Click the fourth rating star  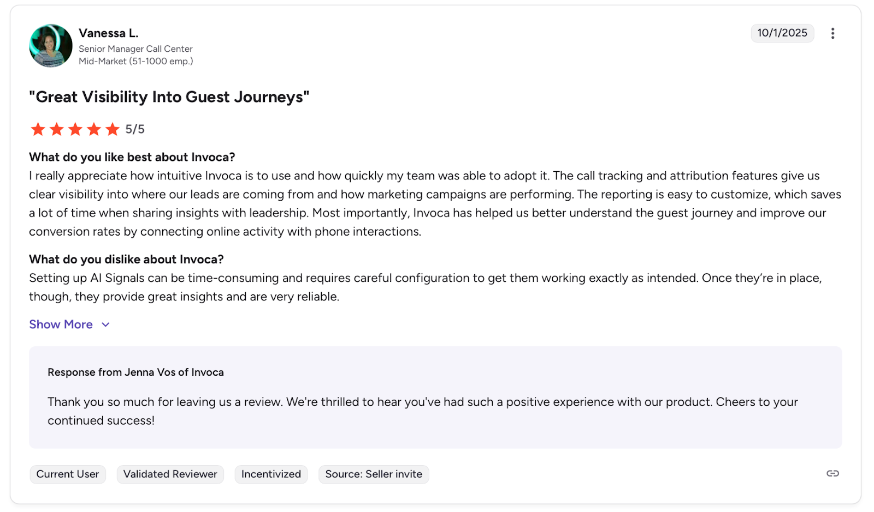click(94, 129)
